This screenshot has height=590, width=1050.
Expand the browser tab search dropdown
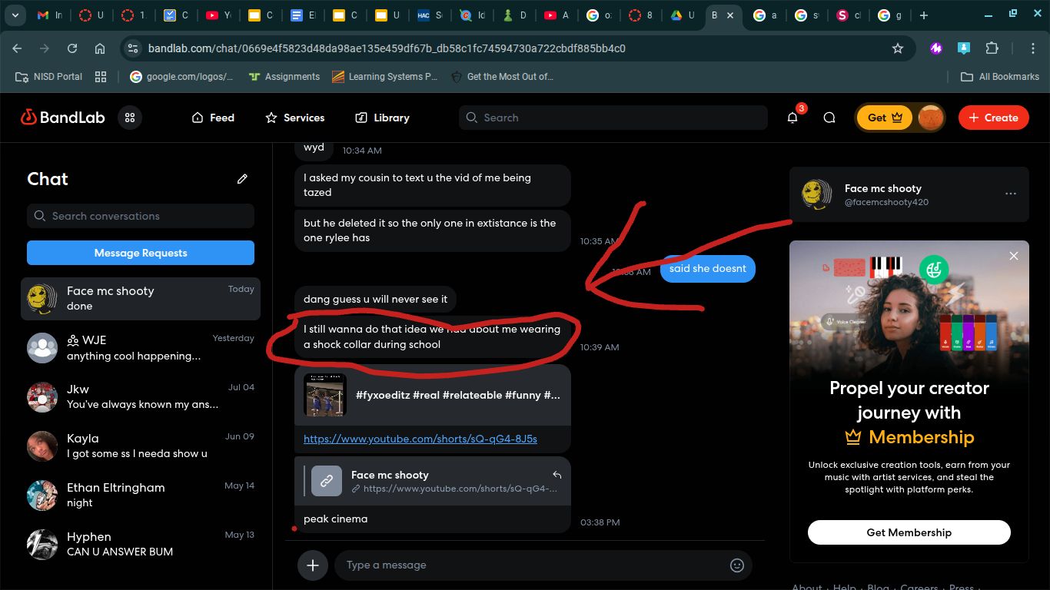pyautogui.click(x=15, y=15)
